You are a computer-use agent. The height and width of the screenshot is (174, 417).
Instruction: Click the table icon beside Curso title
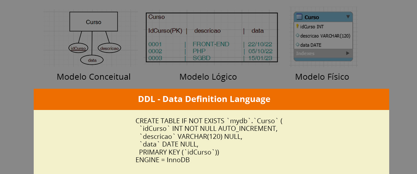tap(299, 17)
